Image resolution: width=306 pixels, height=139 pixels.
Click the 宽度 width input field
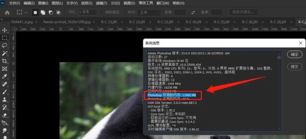(180, 12)
